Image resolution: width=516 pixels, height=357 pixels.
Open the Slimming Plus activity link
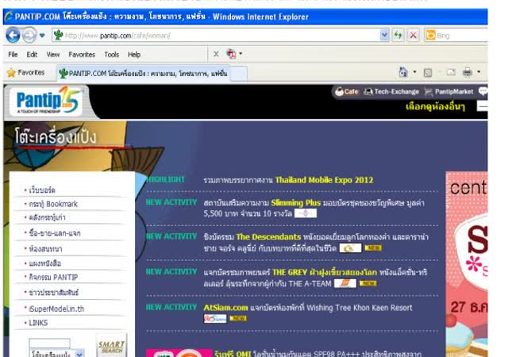coord(295,203)
